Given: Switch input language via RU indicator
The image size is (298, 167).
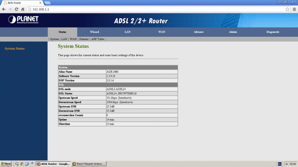Looking at the screenshot, I should pyautogui.click(x=279, y=164).
